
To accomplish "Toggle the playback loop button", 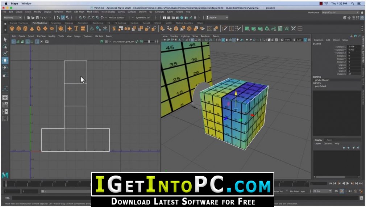I will click(336, 191).
